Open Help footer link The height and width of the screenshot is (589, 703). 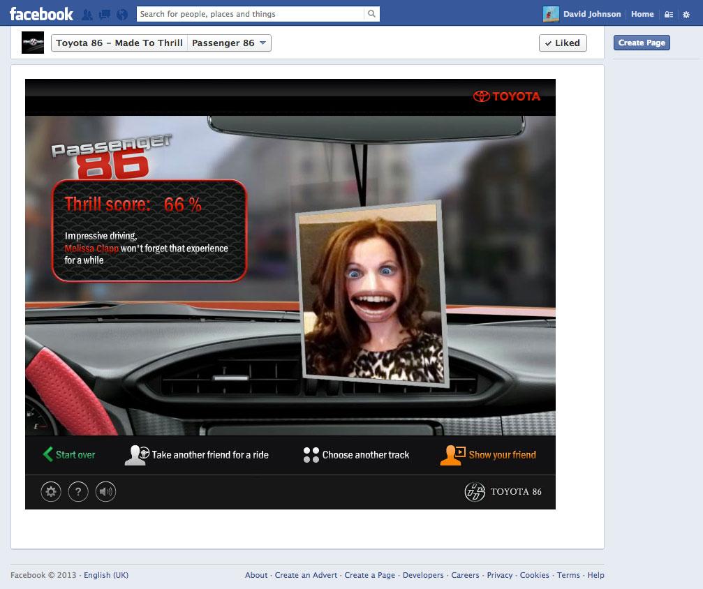[596, 575]
